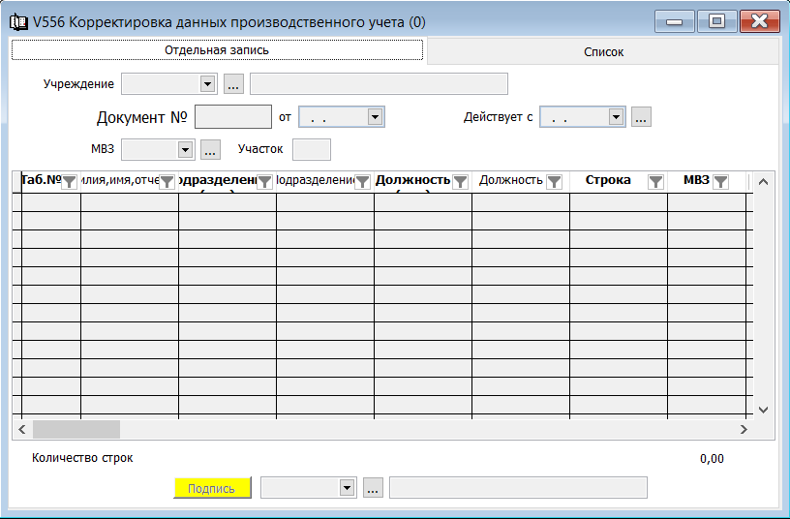Expand the Учреждение dropdown

click(x=206, y=84)
